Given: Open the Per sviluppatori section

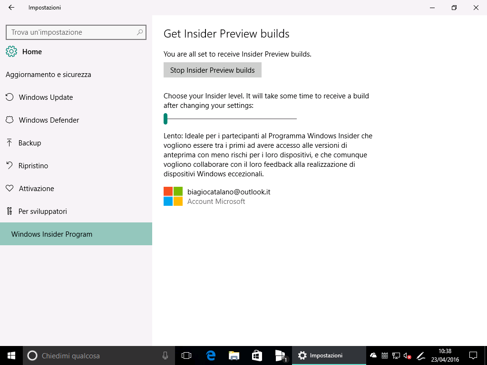Looking at the screenshot, I should coord(76,211).
